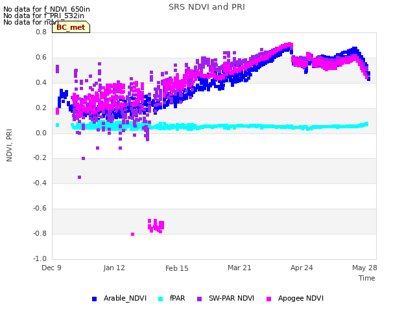Click the purple SW-PAR NDVI legend marker

pos(199,299)
